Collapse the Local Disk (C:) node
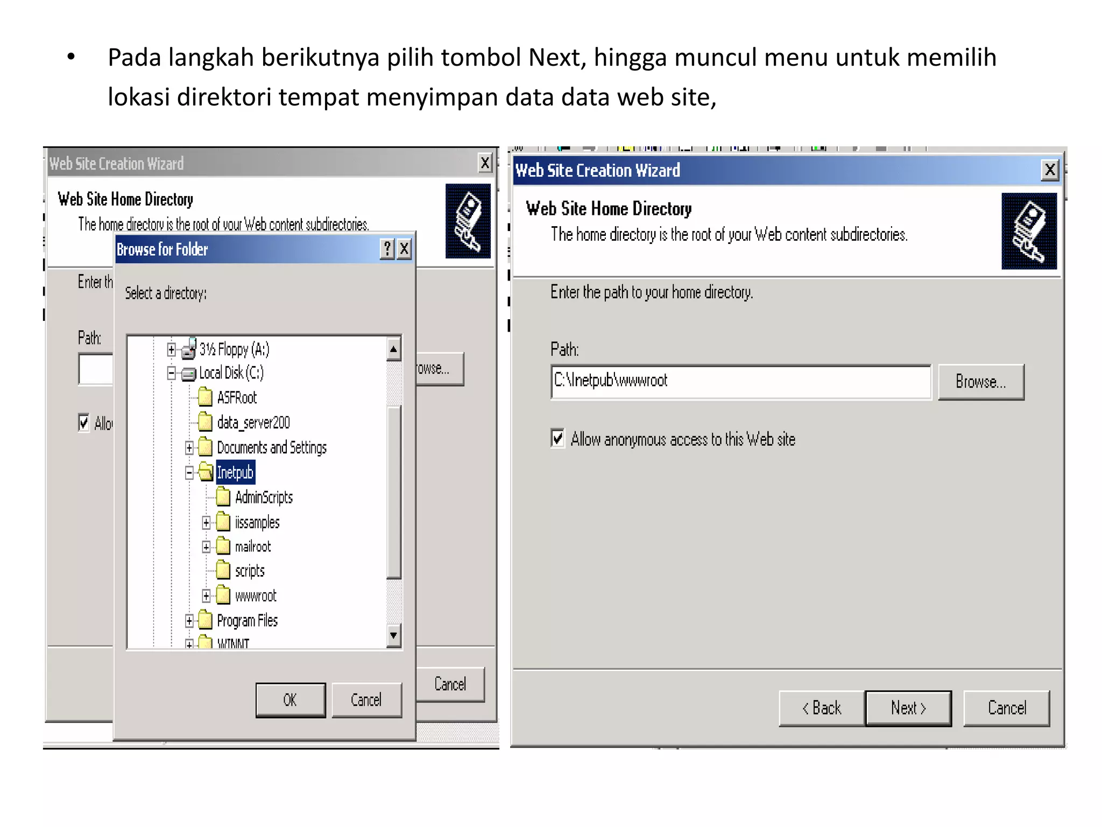Viewport: 1102px width, 827px height. pos(171,373)
